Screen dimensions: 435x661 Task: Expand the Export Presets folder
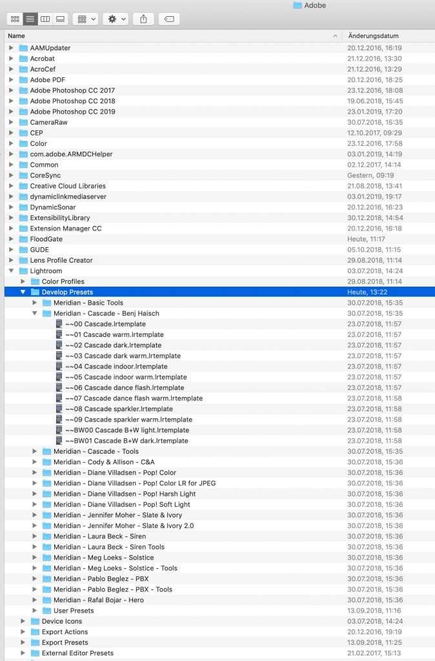tap(23, 642)
